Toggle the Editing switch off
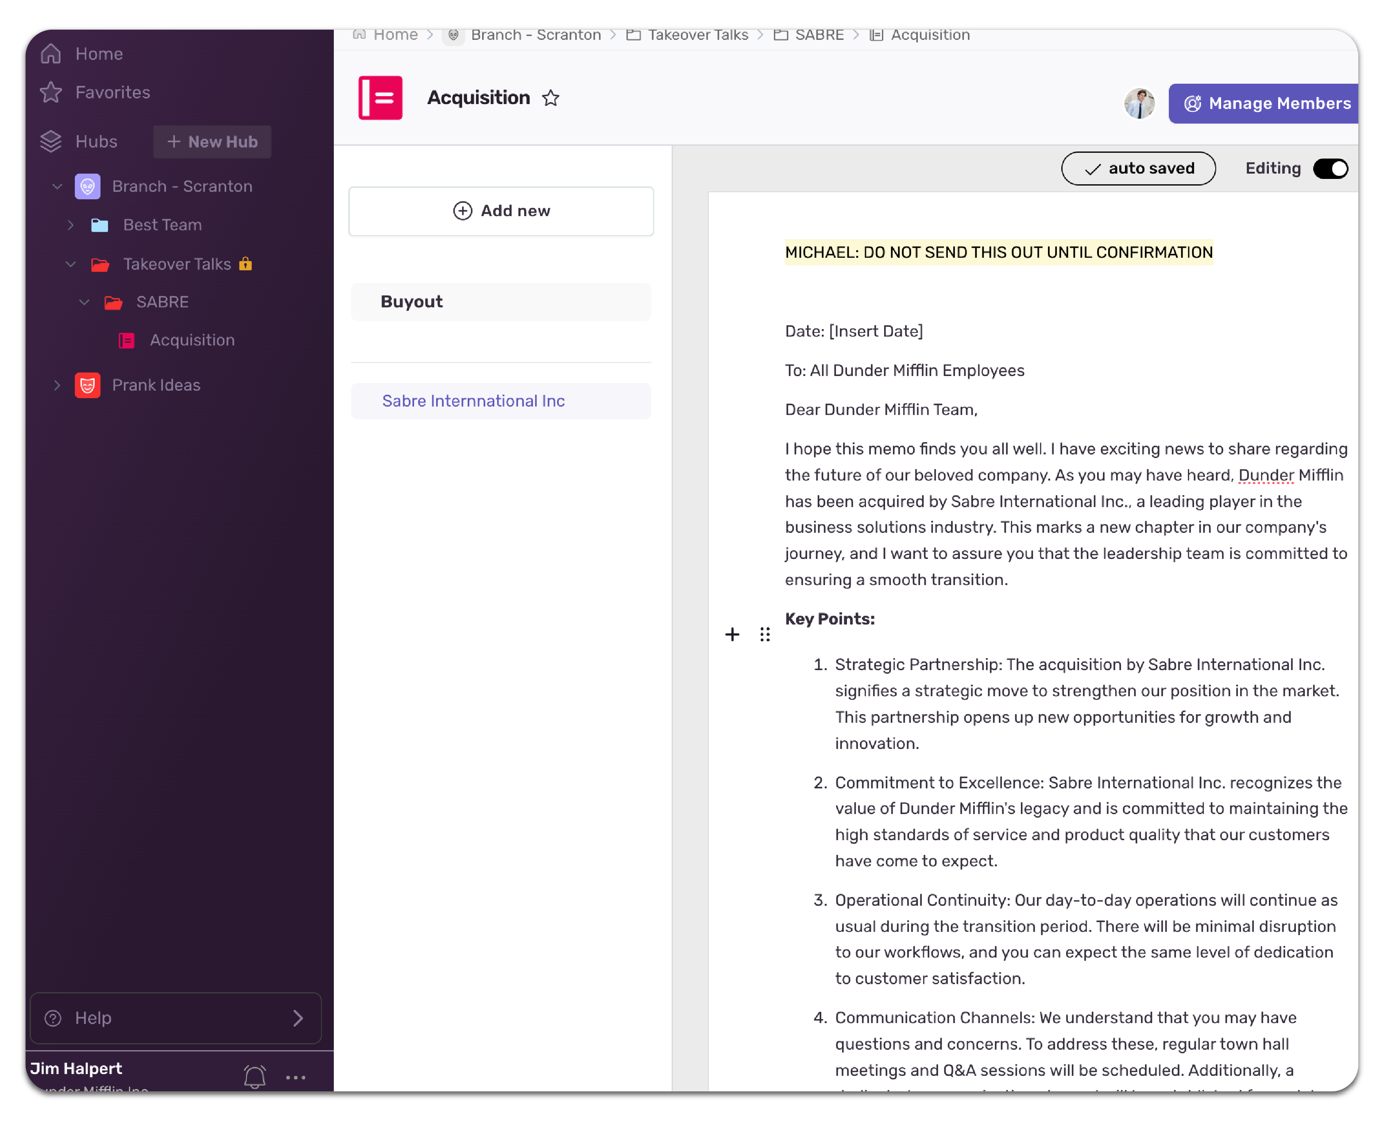Image resolution: width=1384 pixels, height=1121 pixels. tap(1330, 169)
